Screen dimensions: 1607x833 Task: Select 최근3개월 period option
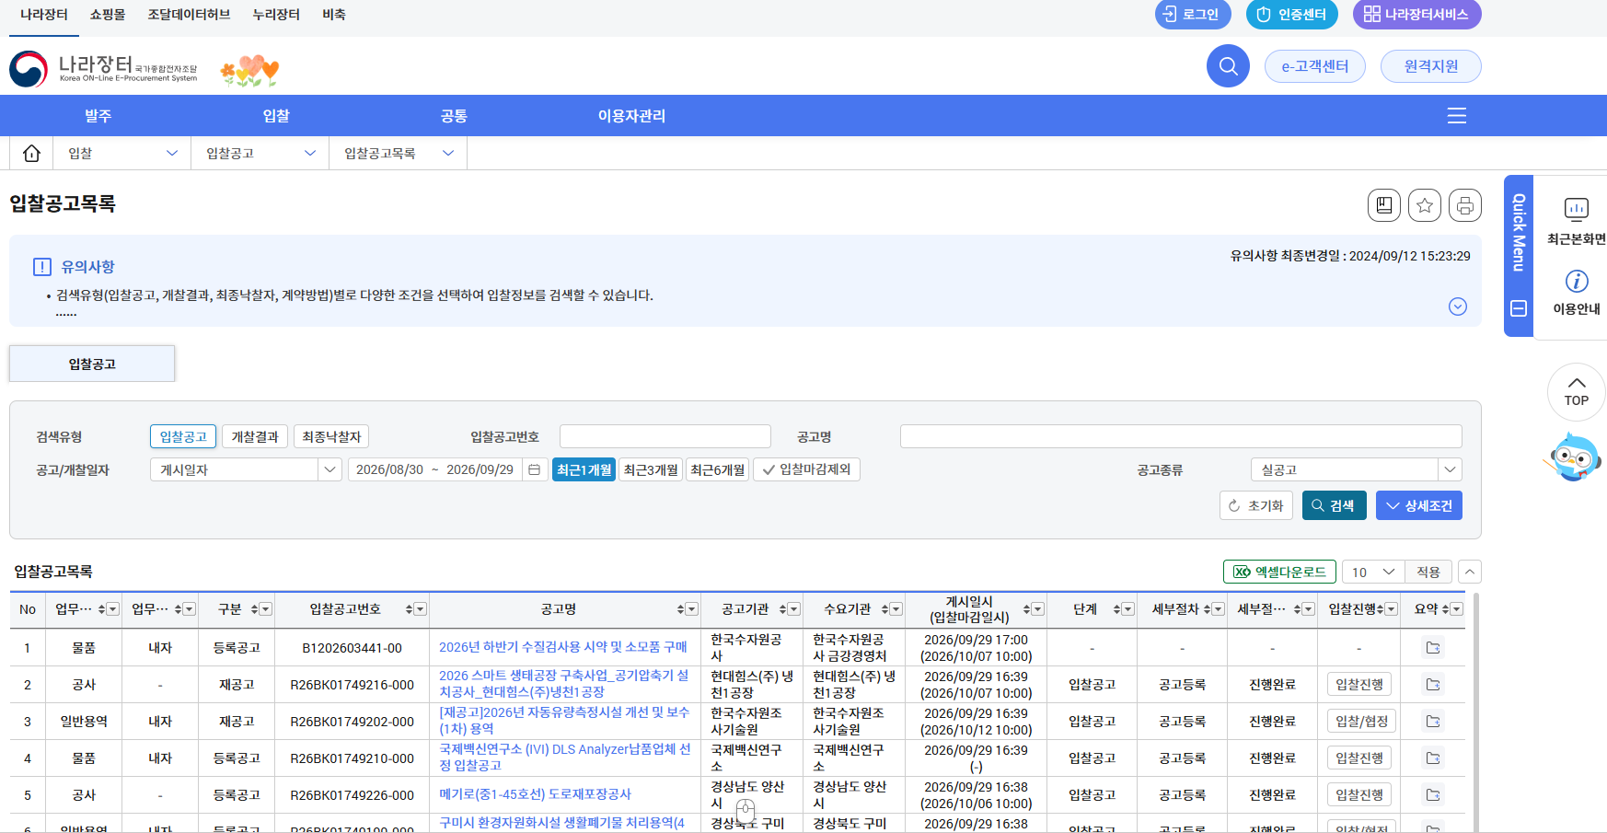pyautogui.click(x=651, y=469)
